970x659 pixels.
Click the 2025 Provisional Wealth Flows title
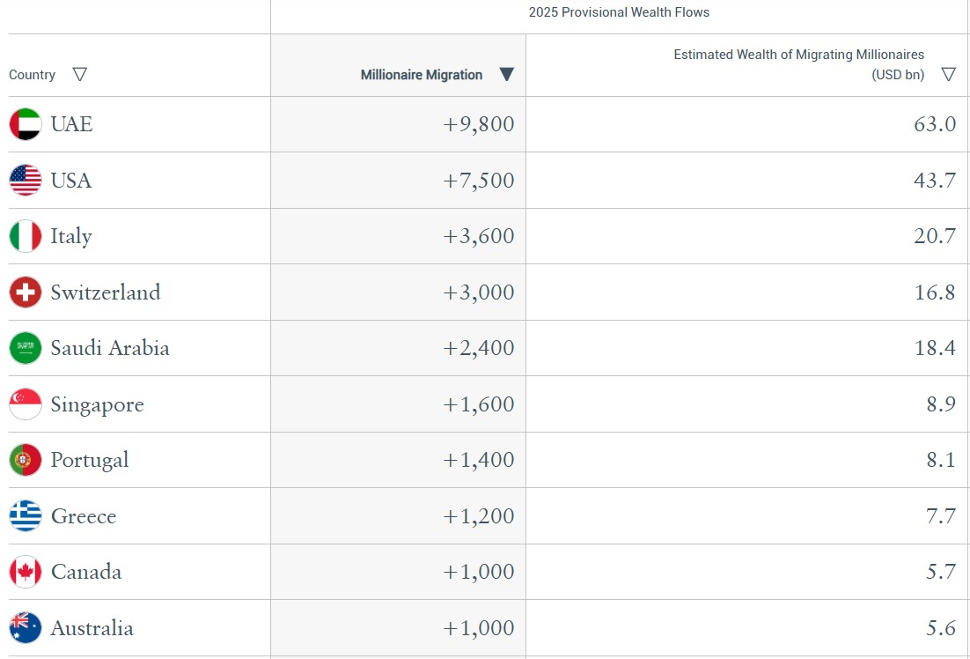point(619,12)
